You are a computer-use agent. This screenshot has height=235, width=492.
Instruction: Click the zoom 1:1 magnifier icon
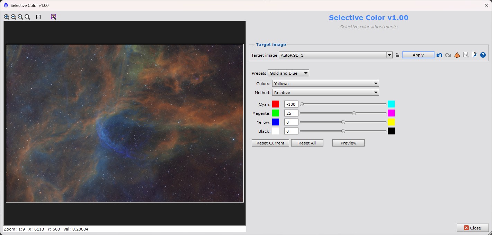(x=20, y=17)
